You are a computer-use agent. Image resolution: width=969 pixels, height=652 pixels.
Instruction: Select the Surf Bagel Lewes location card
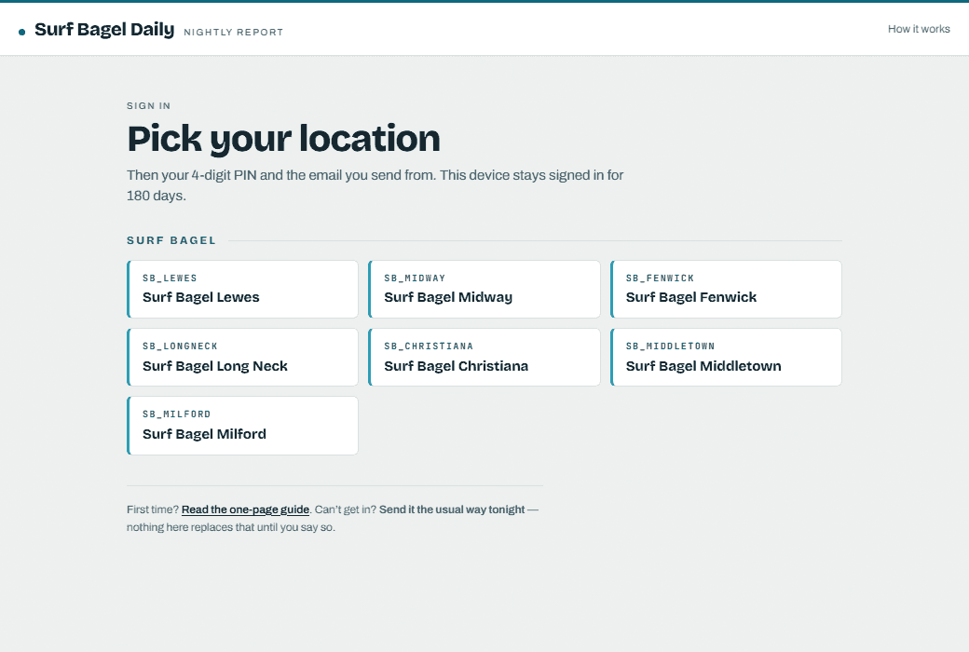242,290
